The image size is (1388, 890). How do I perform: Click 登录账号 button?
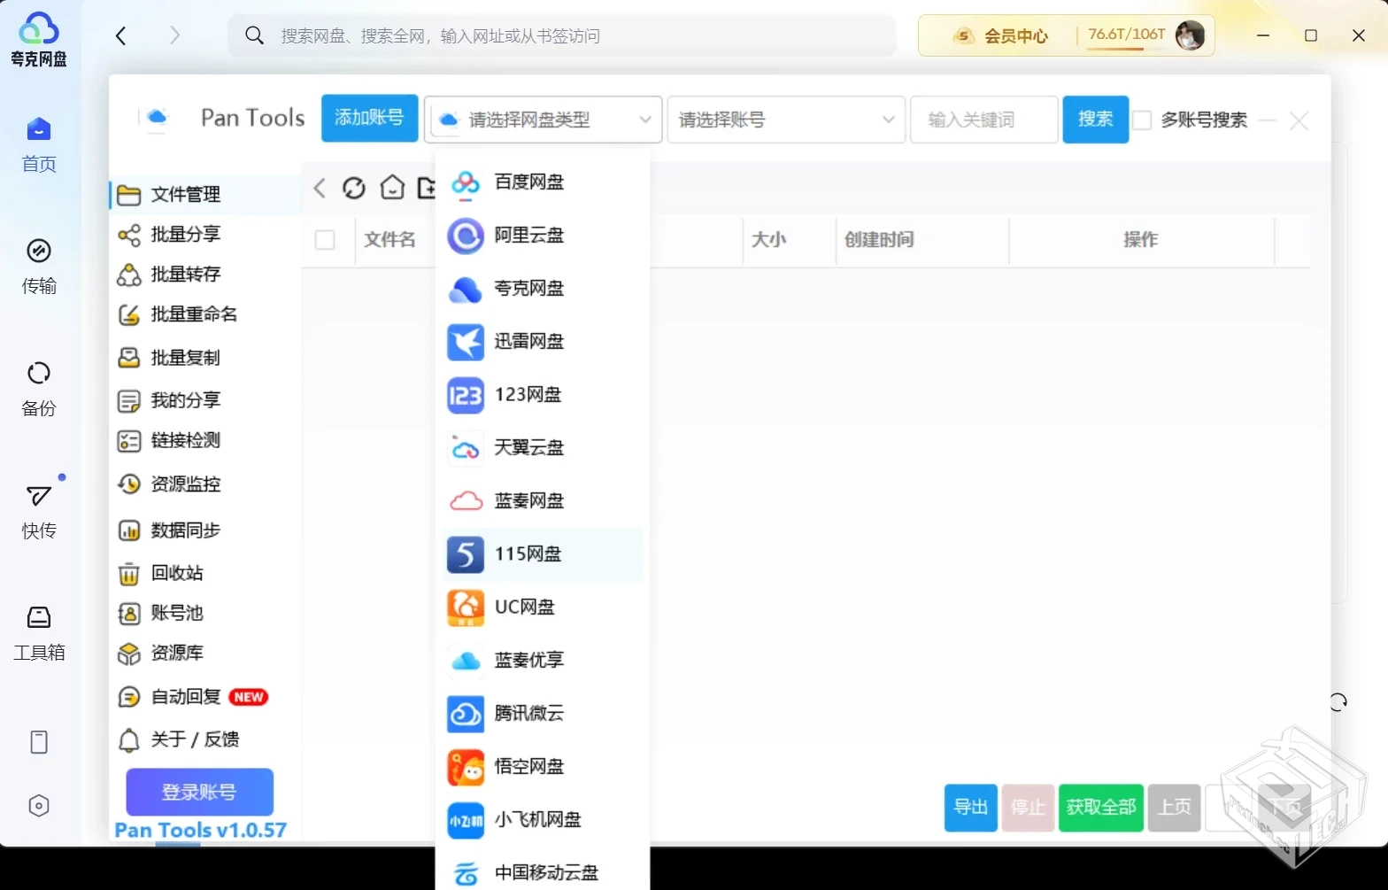[x=199, y=792]
